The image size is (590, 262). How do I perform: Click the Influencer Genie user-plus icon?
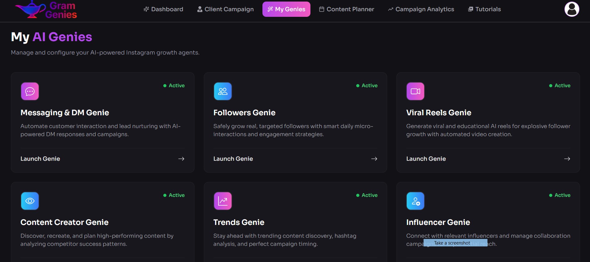click(415, 201)
